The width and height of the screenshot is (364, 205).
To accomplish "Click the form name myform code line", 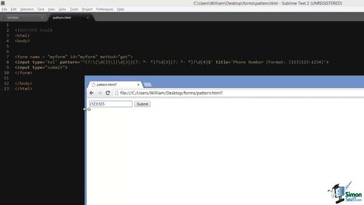I will 74,57.
